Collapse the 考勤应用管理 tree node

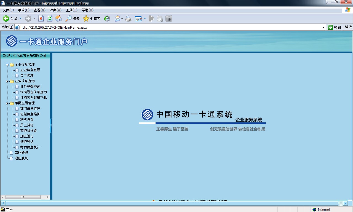pyautogui.click(x=7, y=103)
